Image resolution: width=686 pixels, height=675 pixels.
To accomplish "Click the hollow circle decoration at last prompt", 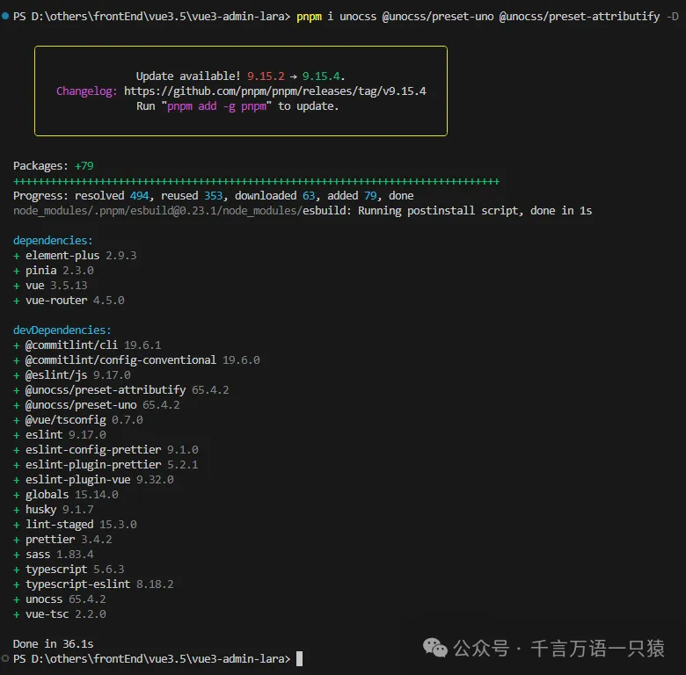I will [x=5, y=658].
